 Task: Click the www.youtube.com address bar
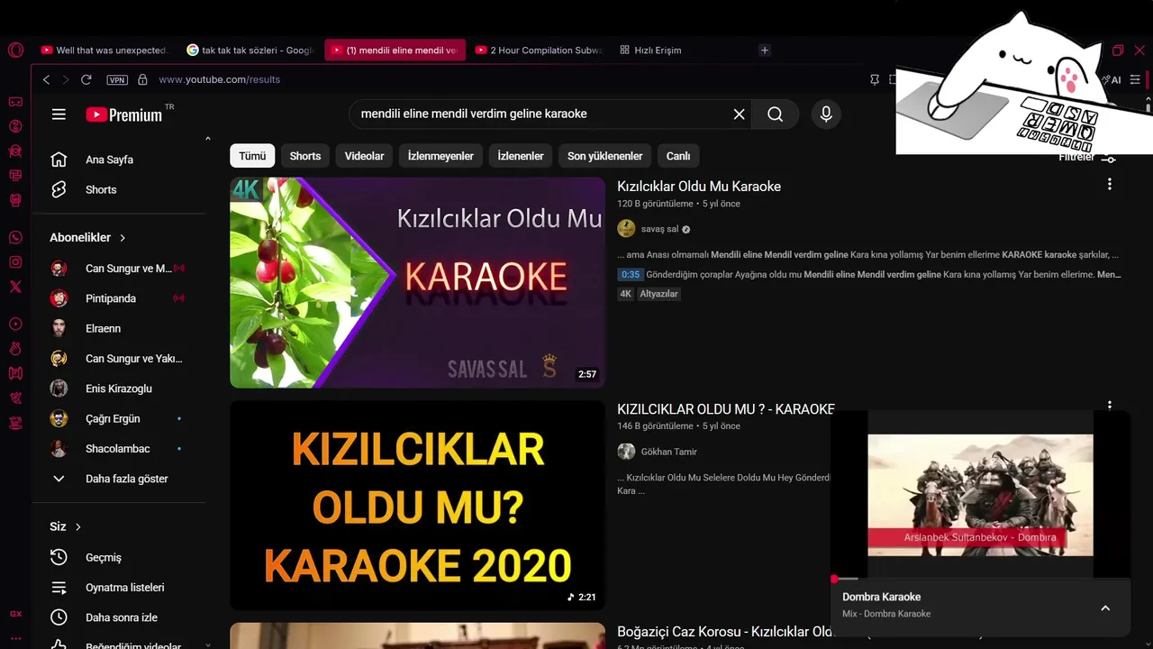tap(219, 79)
